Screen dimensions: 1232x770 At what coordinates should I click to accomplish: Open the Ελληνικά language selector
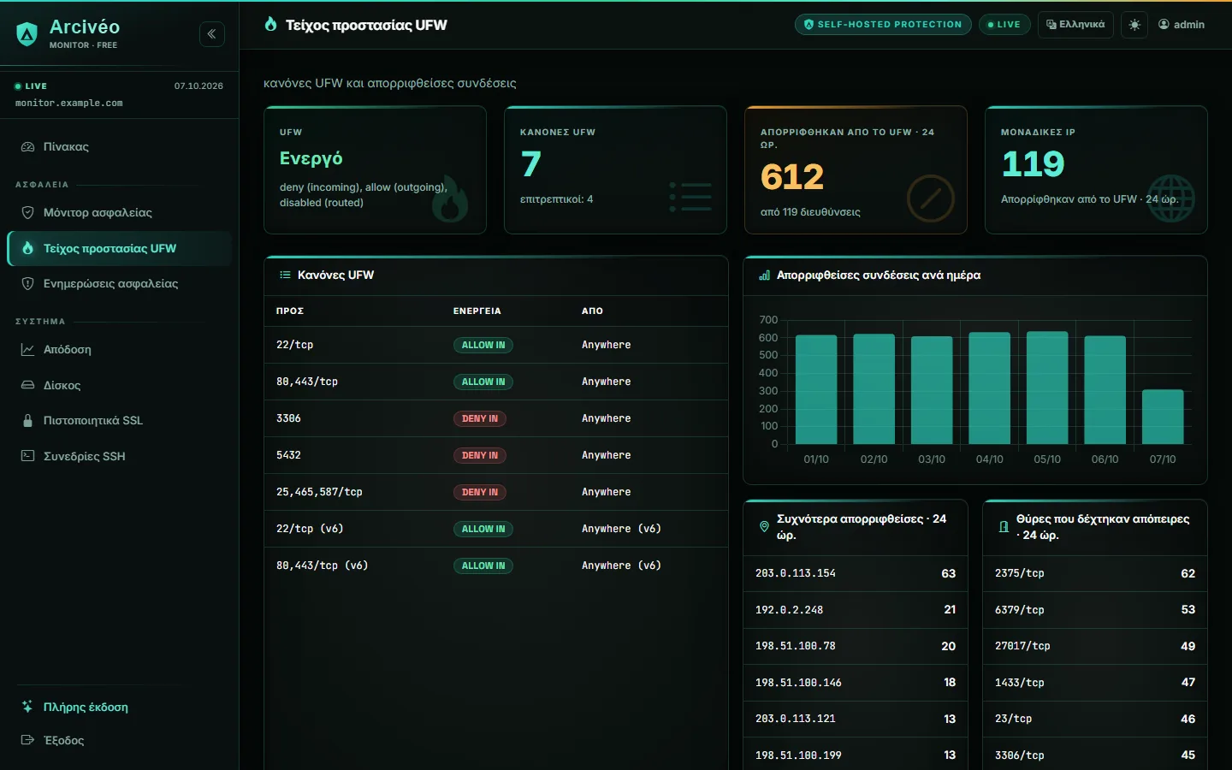click(x=1075, y=25)
